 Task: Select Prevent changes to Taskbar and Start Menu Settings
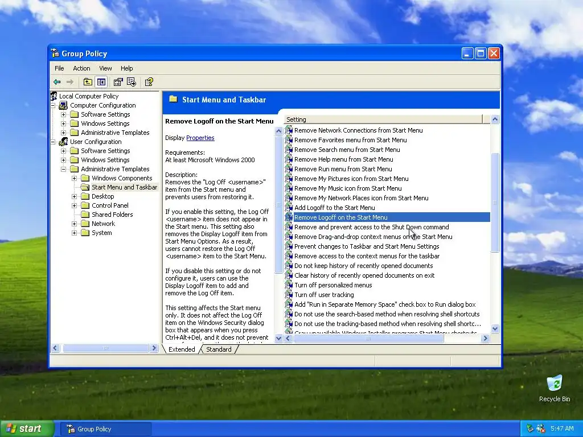click(x=367, y=246)
